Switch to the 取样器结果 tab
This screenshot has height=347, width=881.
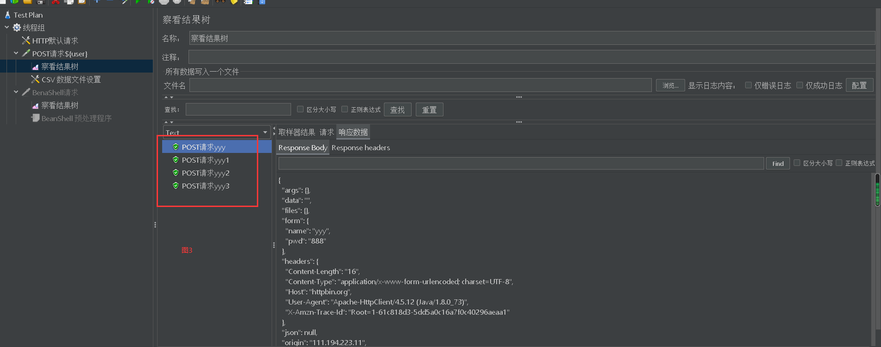[x=297, y=133]
